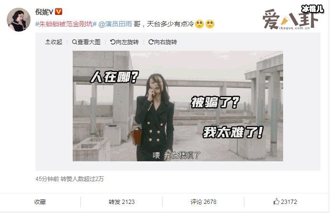
Task: Click 向右旋转 text label
Action: click(x=165, y=42)
